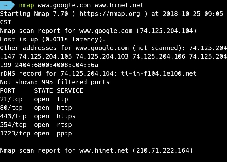This screenshot has width=227, height=162.
Task: Click the blue tilde prompt segment
Action: (7, 5)
